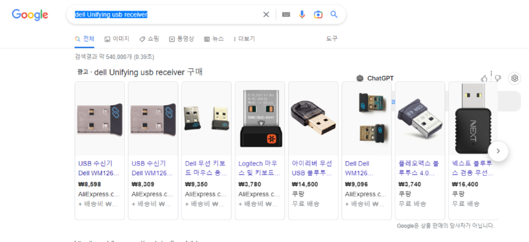Viewport: 529px width, 242px height.
Task: Open the 도구 tools menu
Action: [x=331, y=38]
